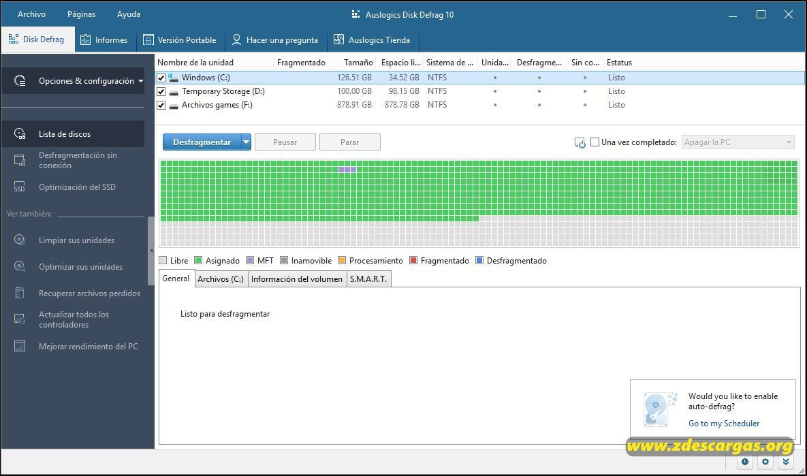Click the Desfragmentar button
Viewport: 807px width, 476px height.
pos(202,142)
